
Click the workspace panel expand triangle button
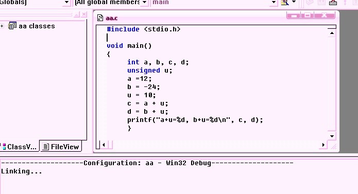click(77, 14)
